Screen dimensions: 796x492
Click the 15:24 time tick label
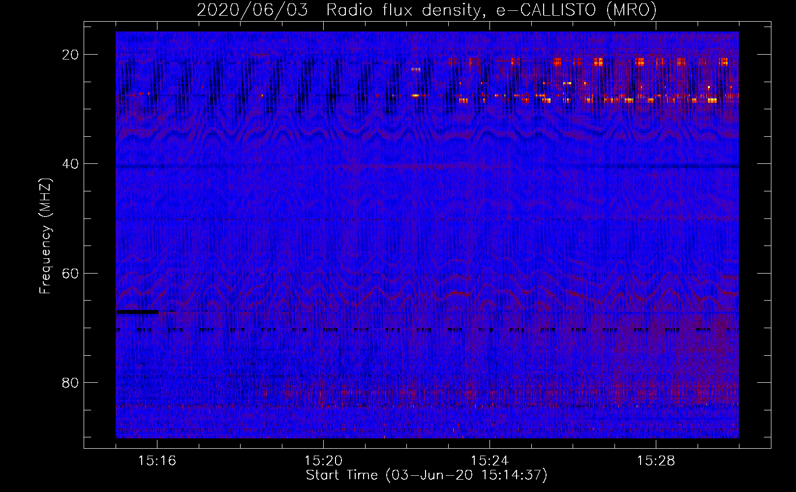(x=490, y=461)
